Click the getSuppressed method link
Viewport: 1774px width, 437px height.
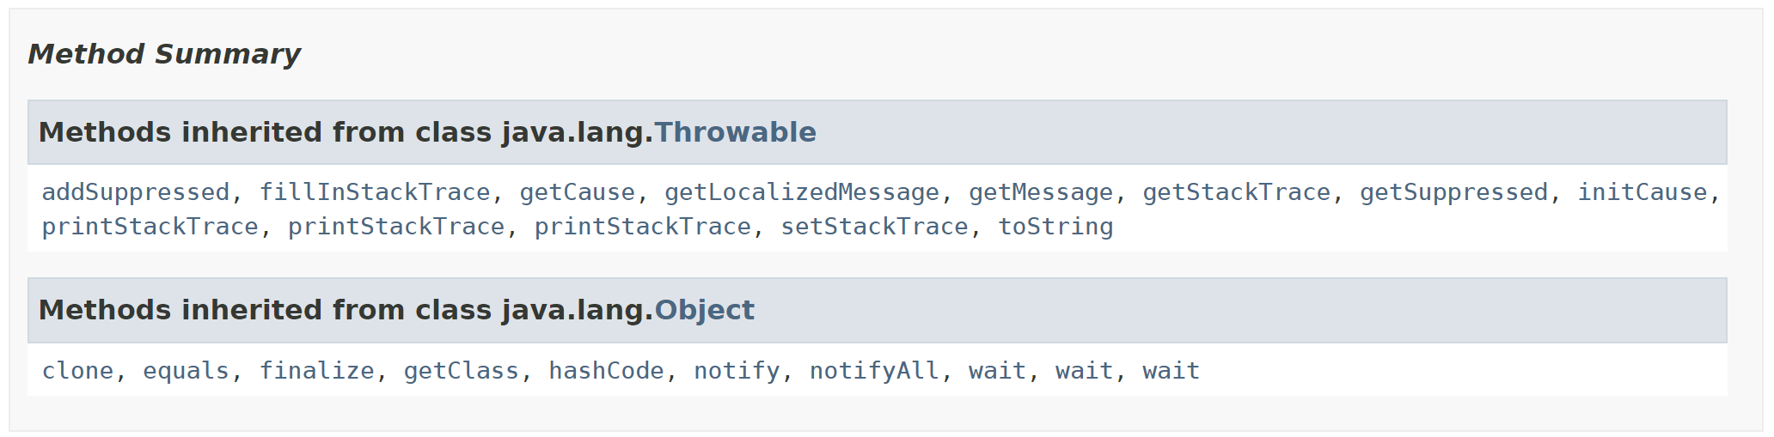(1453, 192)
